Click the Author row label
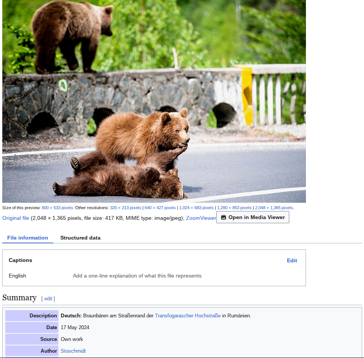This screenshot has height=358, width=364. tap(32, 351)
